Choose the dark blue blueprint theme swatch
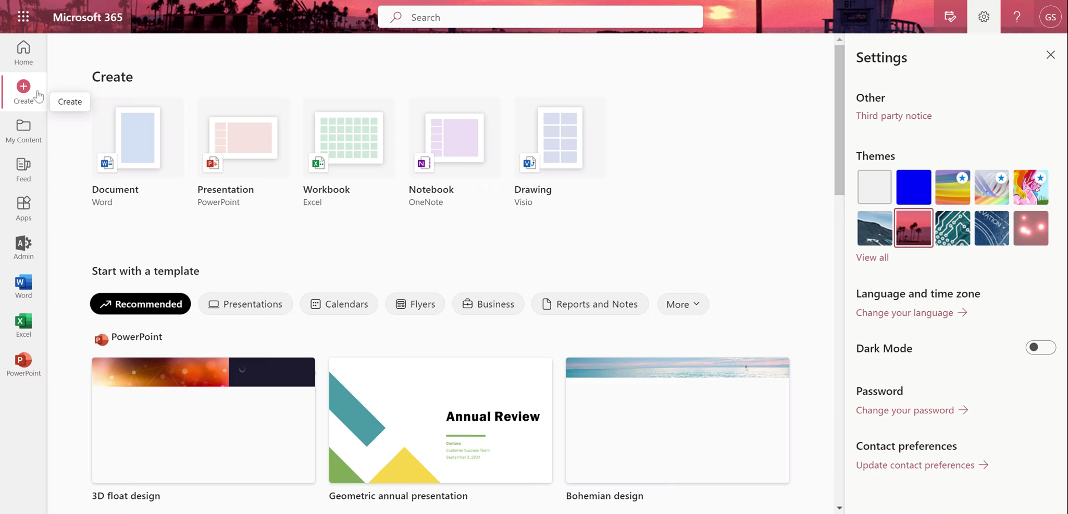The width and height of the screenshot is (1068, 514). click(x=991, y=228)
